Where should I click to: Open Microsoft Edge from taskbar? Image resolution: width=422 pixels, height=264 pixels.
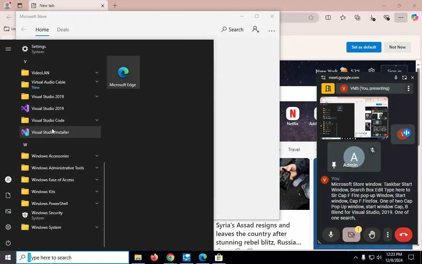click(202, 257)
